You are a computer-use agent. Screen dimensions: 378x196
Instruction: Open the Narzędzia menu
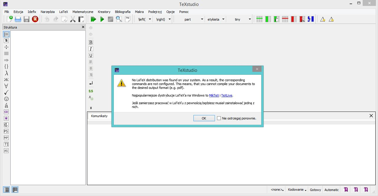pos(48,12)
